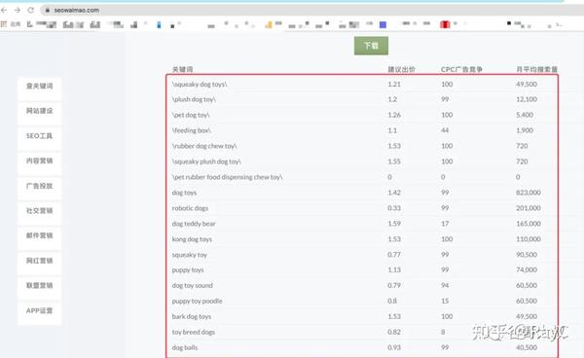584x358 pixels.
Task: Click search volume 823,000 for dog toys
Action: [x=529, y=193]
